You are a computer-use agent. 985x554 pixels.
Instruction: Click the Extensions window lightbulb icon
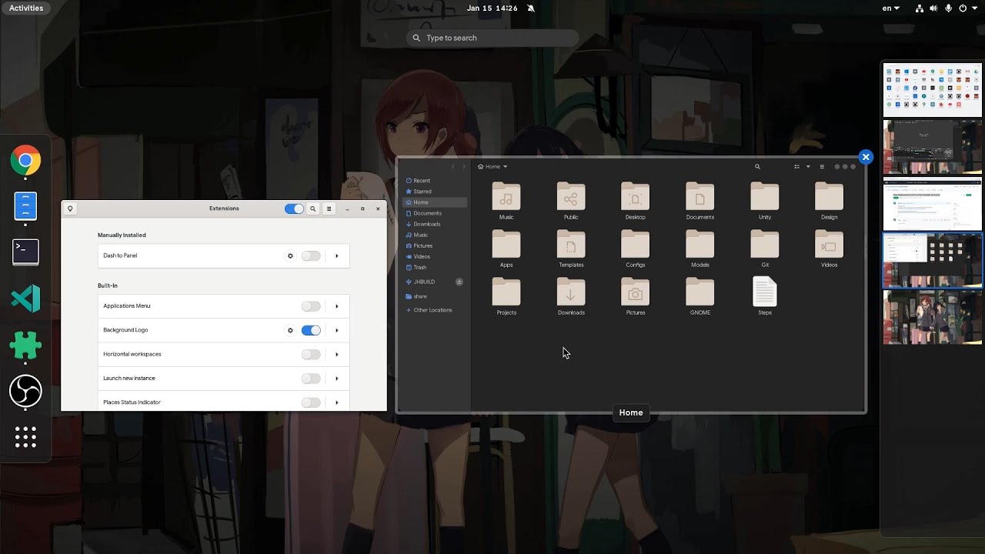[70, 209]
